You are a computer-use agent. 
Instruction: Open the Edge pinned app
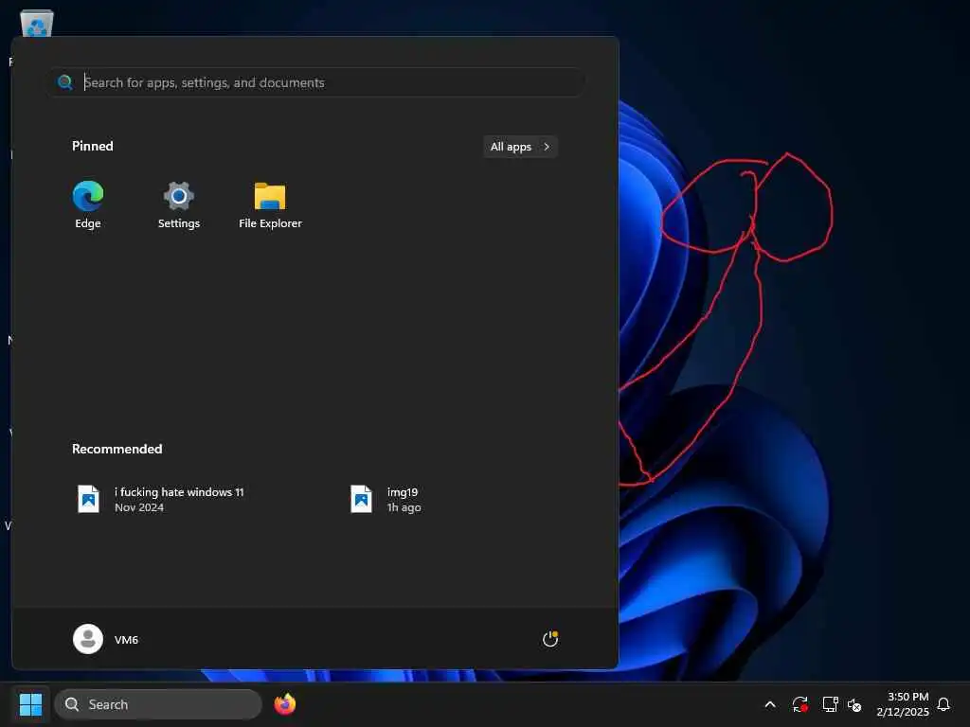pyautogui.click(x=88, y=205)
